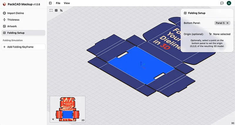This screenshot has width=235, height=125.
Task: Select the Artwork sidebar item
Action: tap(12, 26)
